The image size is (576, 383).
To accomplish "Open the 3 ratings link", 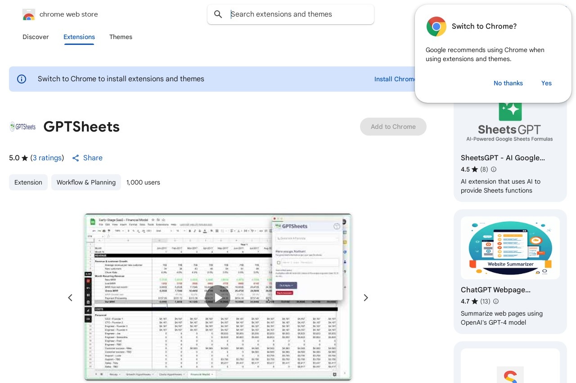I will pyautogui.click(x=47, y=158).
